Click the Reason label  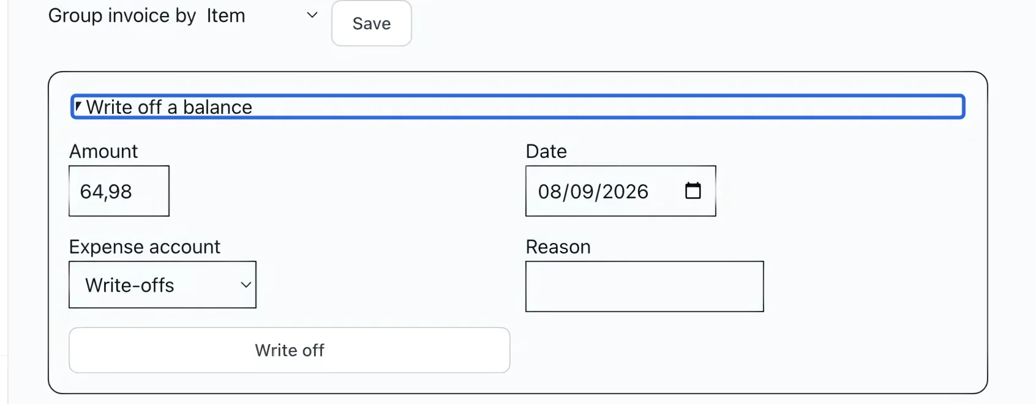pos(558,247)
